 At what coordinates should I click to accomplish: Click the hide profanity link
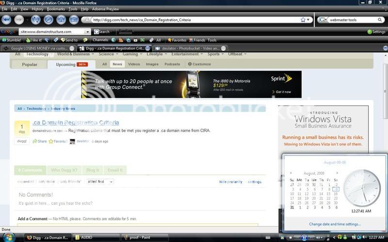pyautogui.click(x=230, y=182)
